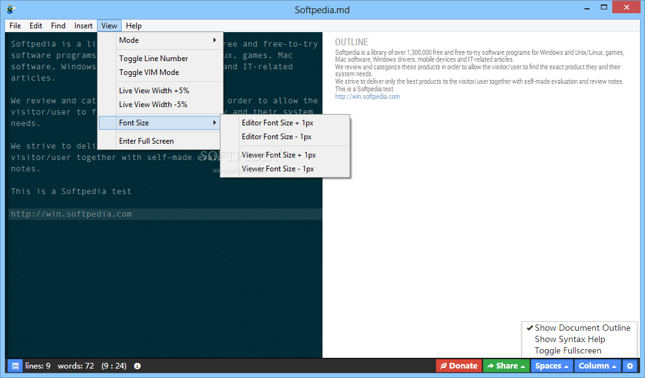Open the Spaces indentation dropdown
The image size is (645, 378).
552,365
